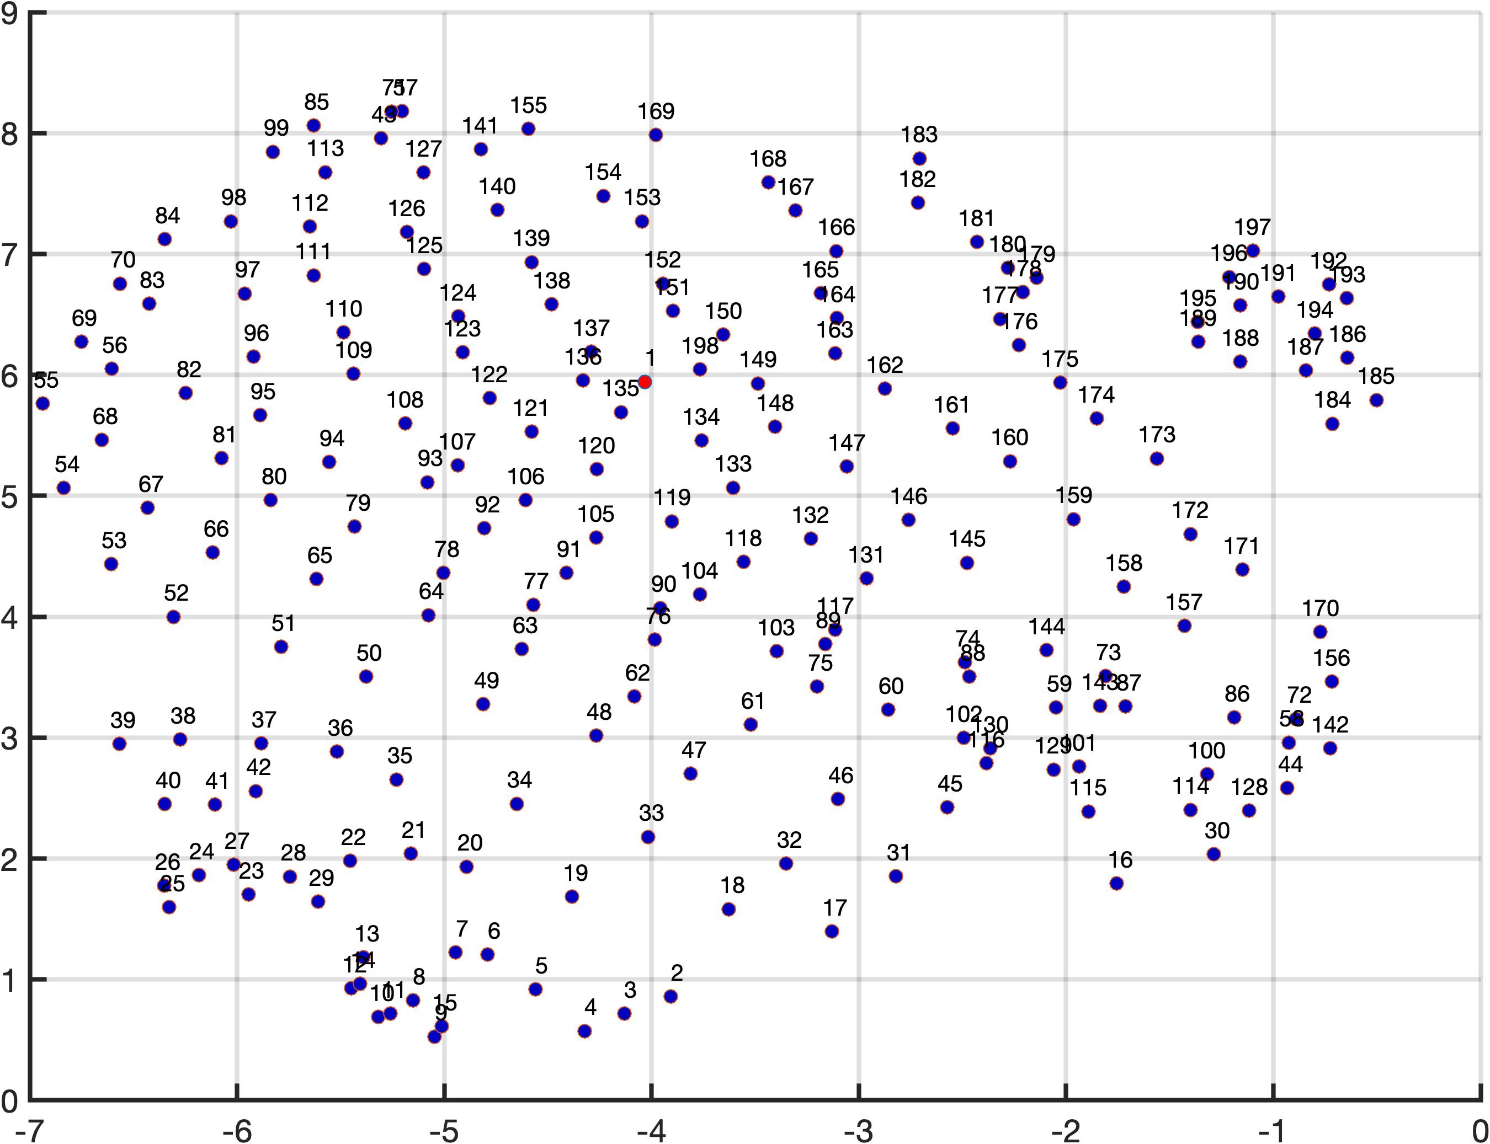Screen dimensions: 1490x1144
Task: Click the data point labeled 197
Action: [1252, 252]
